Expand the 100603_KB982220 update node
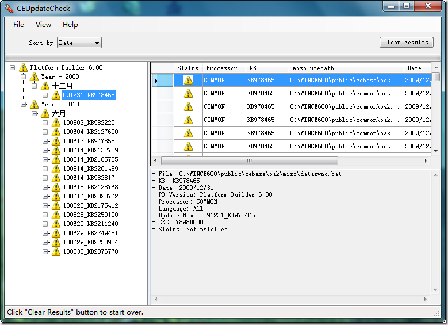This screenshot has height=325, width=448. click(45, 123)
